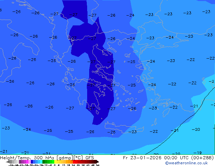
Task: Click the forecast date Fr 23-01-2026 text
Action: [x=142, y=158]
